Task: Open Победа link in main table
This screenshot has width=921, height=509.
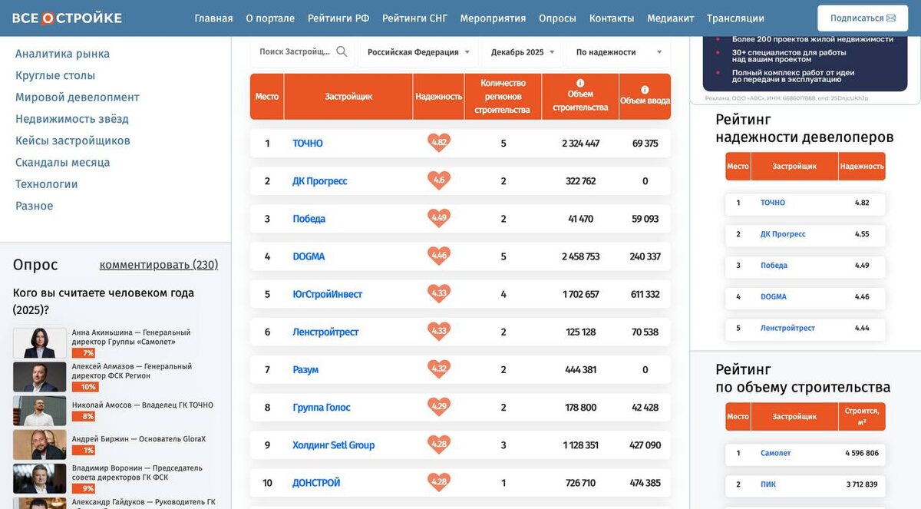Action: 309,219
